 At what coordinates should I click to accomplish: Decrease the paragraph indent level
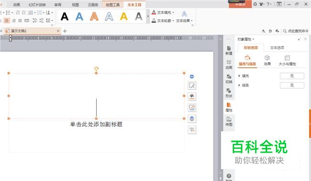click(x=18, y=13)
